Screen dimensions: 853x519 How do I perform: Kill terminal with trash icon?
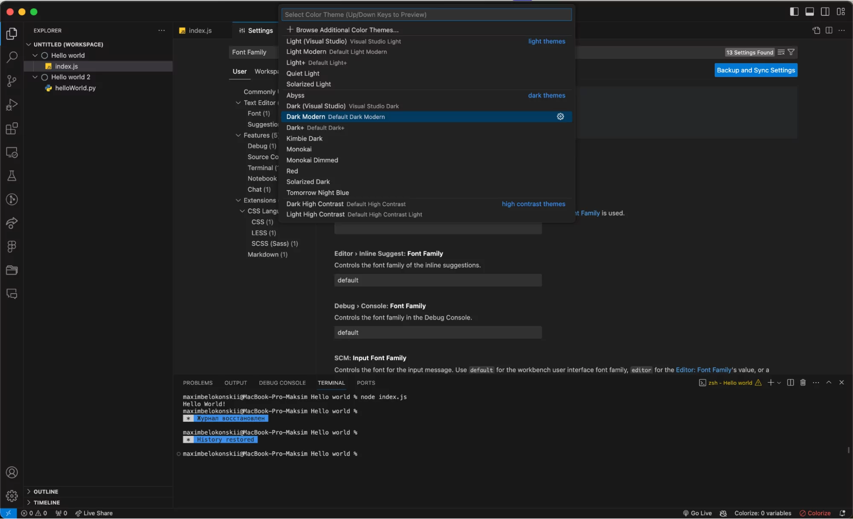pyautogui.click(x=803, y=383)
